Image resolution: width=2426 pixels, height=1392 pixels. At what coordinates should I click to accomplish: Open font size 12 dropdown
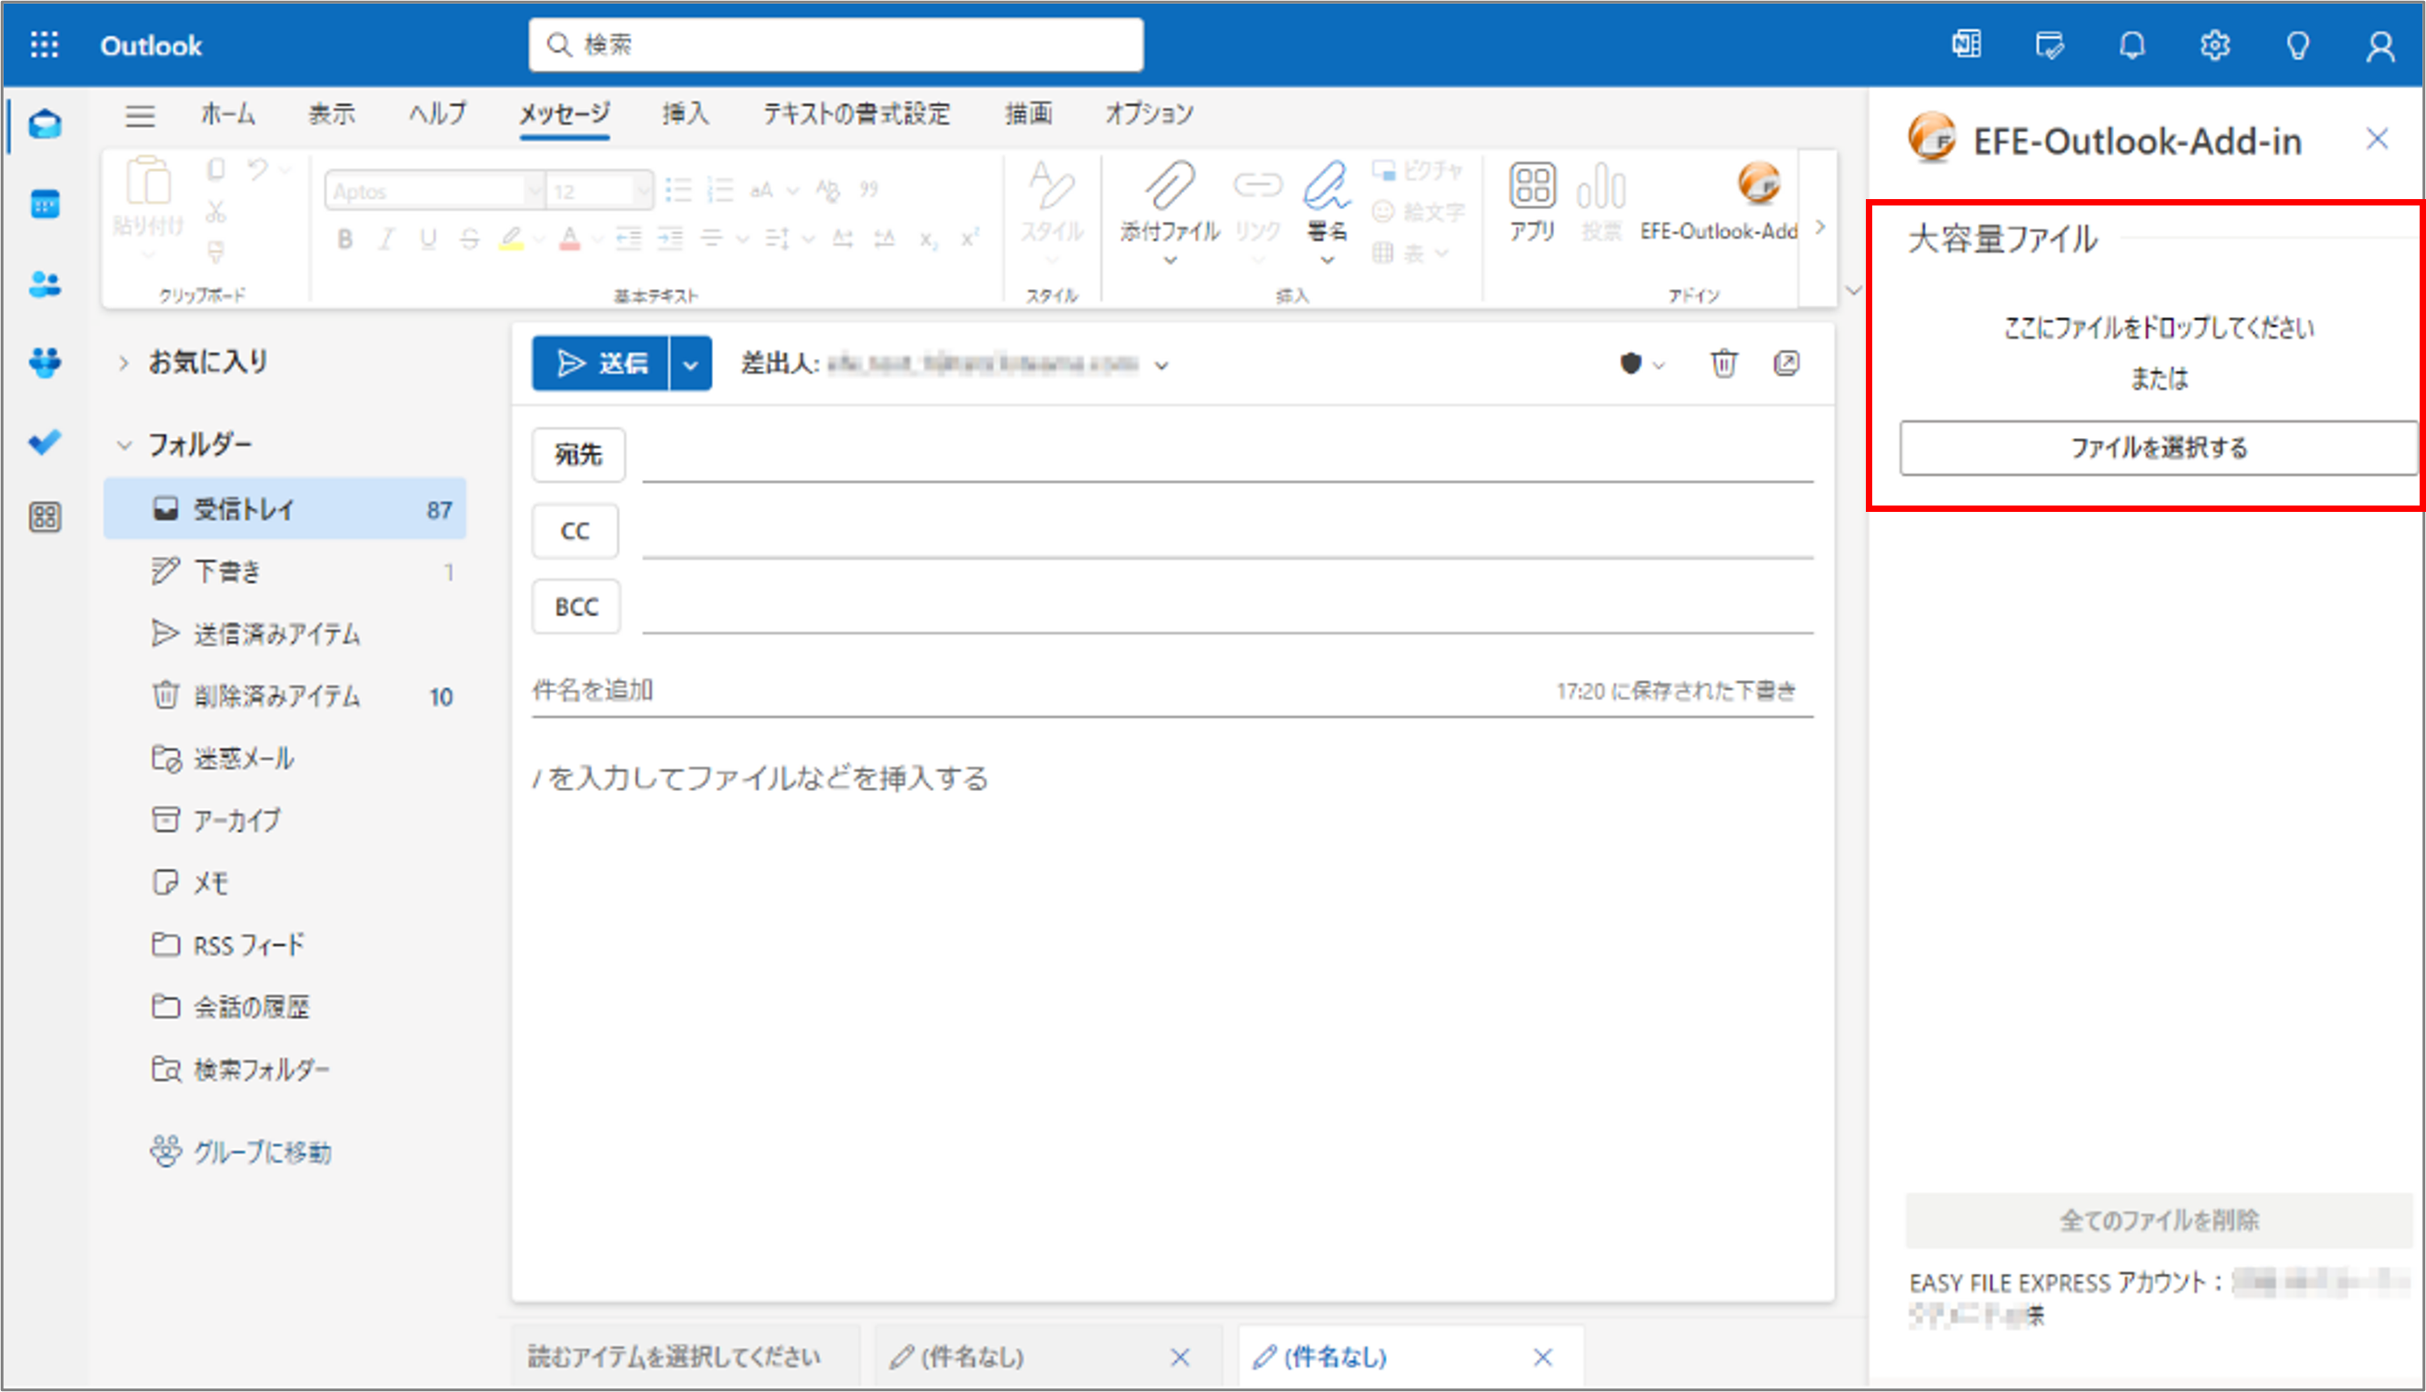[643, 191]
